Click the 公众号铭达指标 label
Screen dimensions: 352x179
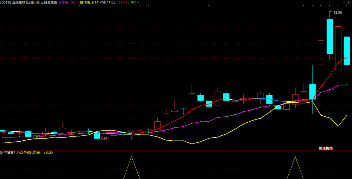29,153
